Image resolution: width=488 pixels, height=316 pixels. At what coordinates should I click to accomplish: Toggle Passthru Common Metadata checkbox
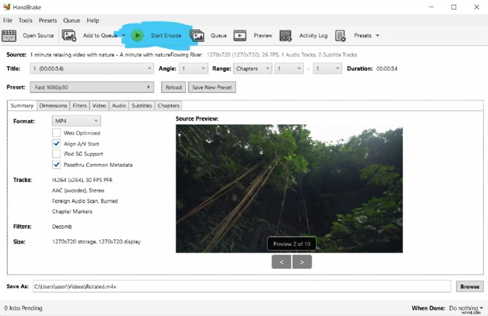57,164
